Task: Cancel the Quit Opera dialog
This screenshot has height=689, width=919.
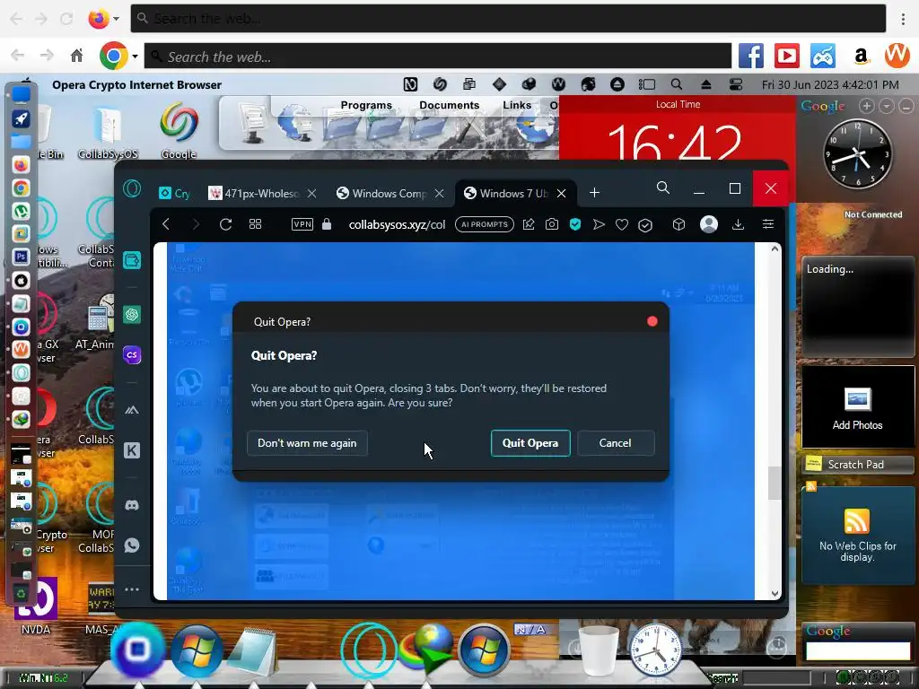Action: [616, 443]
